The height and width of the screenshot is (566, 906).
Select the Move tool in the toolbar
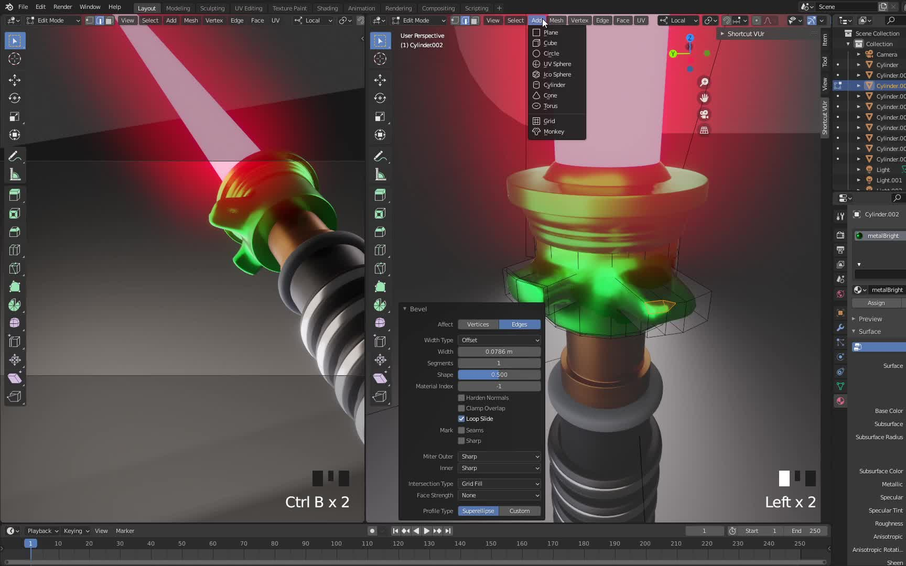pyautogui.click(x=14, y=80)
